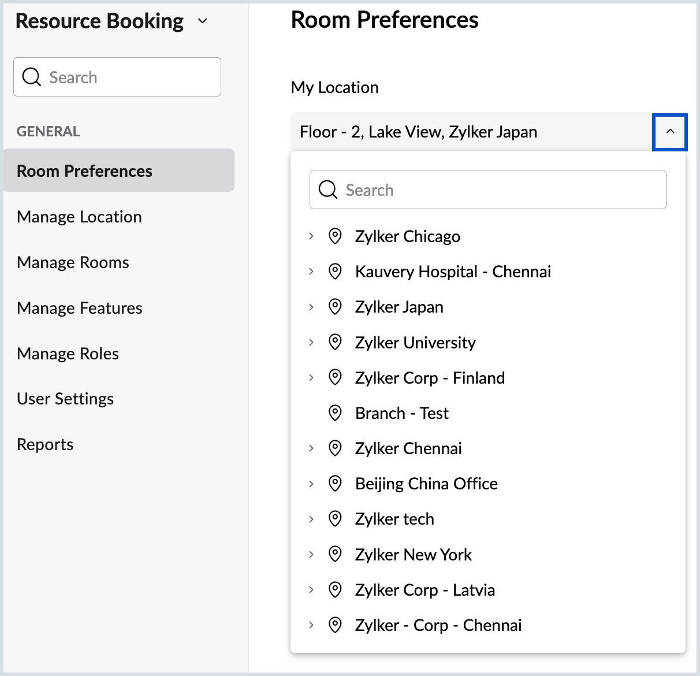This screenshot has width=700, height=676.
Task: Expand the Zylker Corp - Finland node
Action: [x=311, y=378]
